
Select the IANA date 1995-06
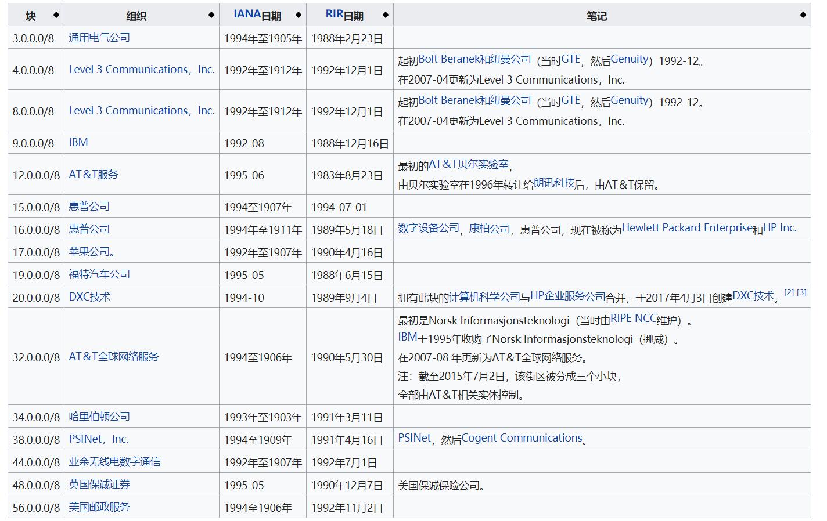click(x=244, y=175)
